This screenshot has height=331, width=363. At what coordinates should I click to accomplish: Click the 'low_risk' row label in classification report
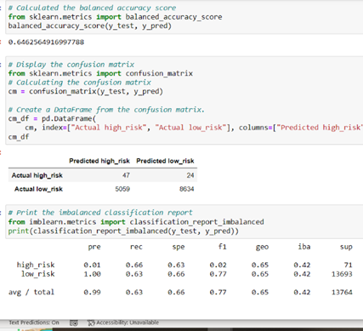click(38, 274)
